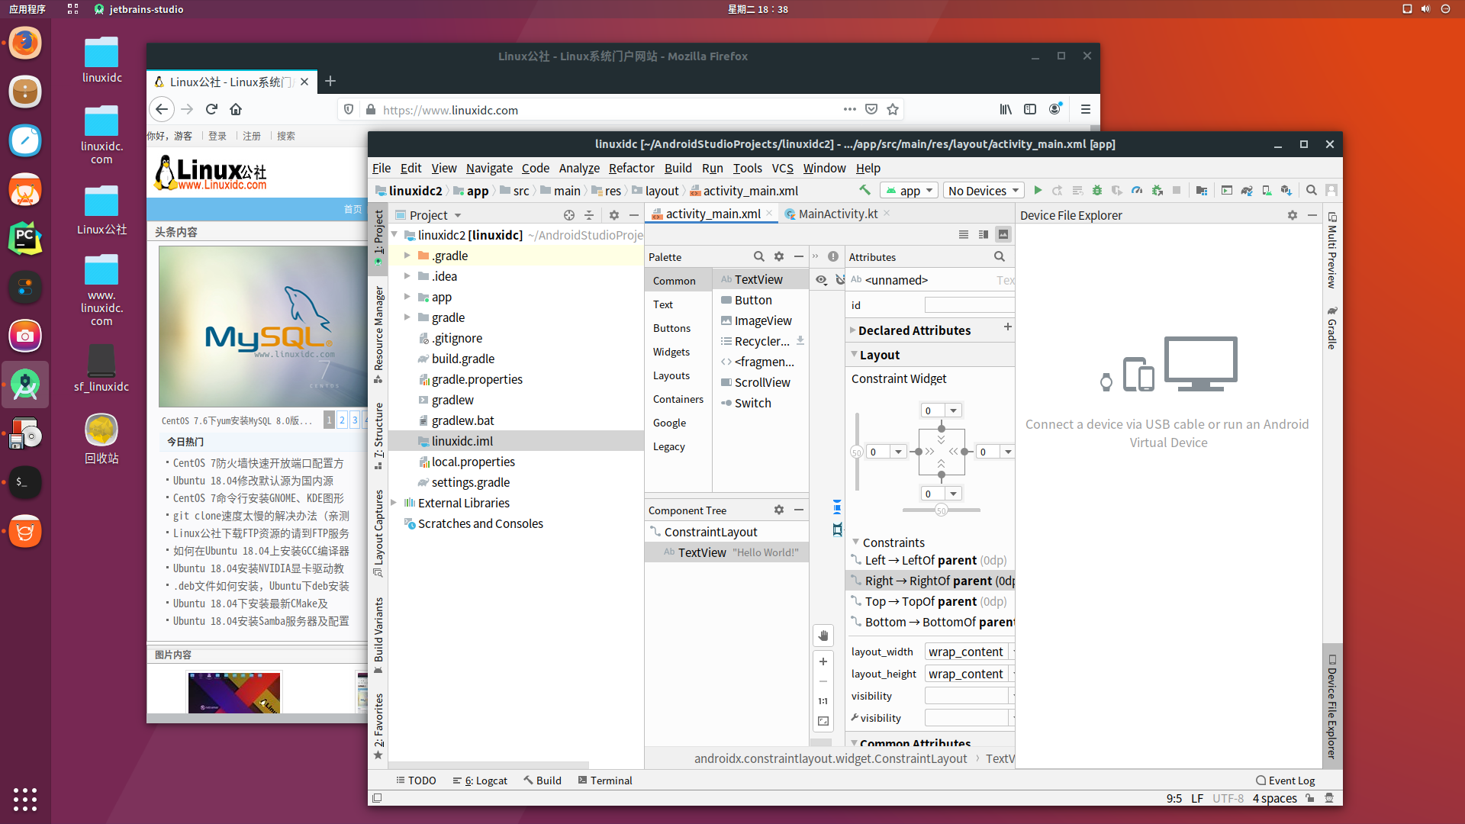The image size is (1465, 824).
Task: Open the AVD Manager icon
Action: (1267, 190)
